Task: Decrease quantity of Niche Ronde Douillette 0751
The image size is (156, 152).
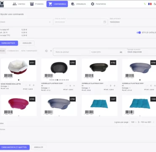Action: click(x=26, y=85)
